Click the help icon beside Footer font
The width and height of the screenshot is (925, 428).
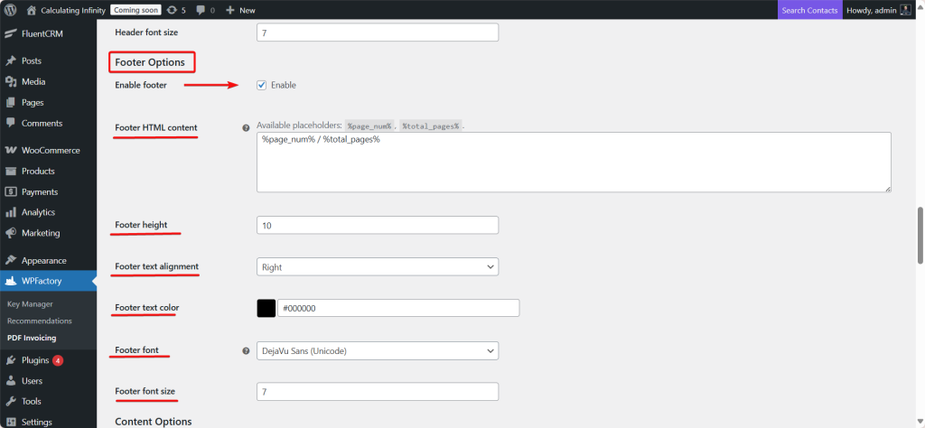[x=246, y=350]
